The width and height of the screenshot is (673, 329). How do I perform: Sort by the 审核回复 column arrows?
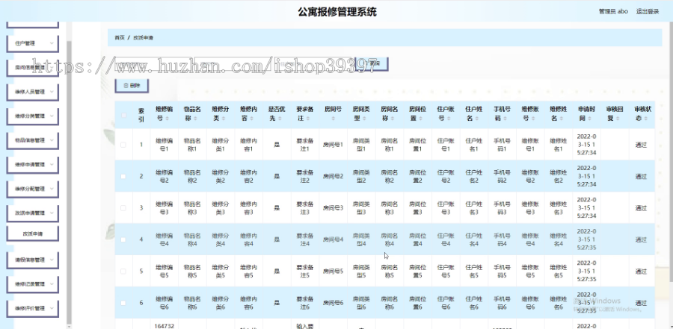(x=617, y=119)
